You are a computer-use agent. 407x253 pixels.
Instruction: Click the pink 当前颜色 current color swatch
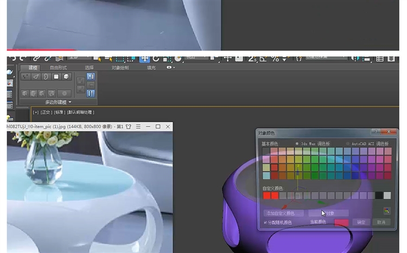coord(341,223)
